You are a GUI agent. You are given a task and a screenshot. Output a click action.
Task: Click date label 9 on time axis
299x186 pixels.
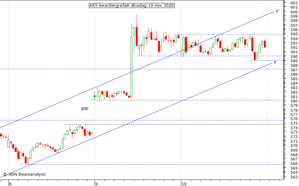96,184
